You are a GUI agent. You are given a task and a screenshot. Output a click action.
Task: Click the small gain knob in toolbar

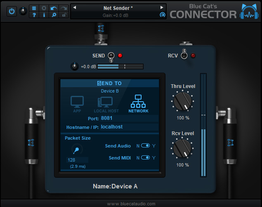(23, 11)
